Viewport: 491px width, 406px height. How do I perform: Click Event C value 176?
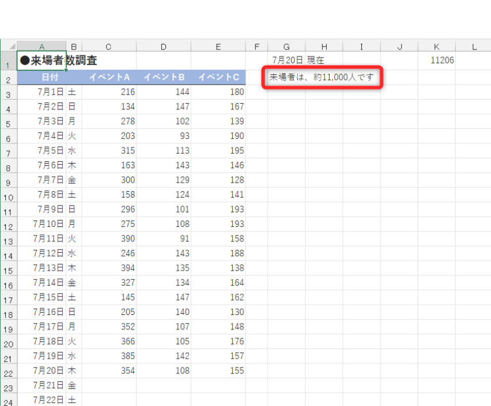(x=218, y=342)
